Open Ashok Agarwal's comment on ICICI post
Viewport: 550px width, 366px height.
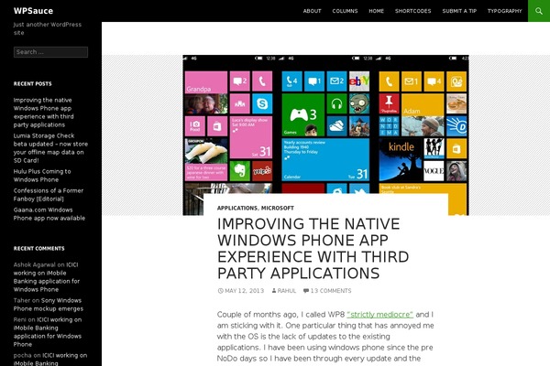(47, 277)
